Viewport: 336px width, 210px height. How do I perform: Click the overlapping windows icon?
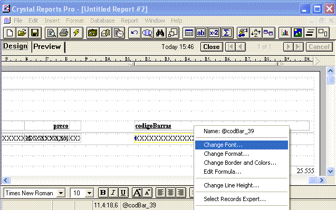172,33
